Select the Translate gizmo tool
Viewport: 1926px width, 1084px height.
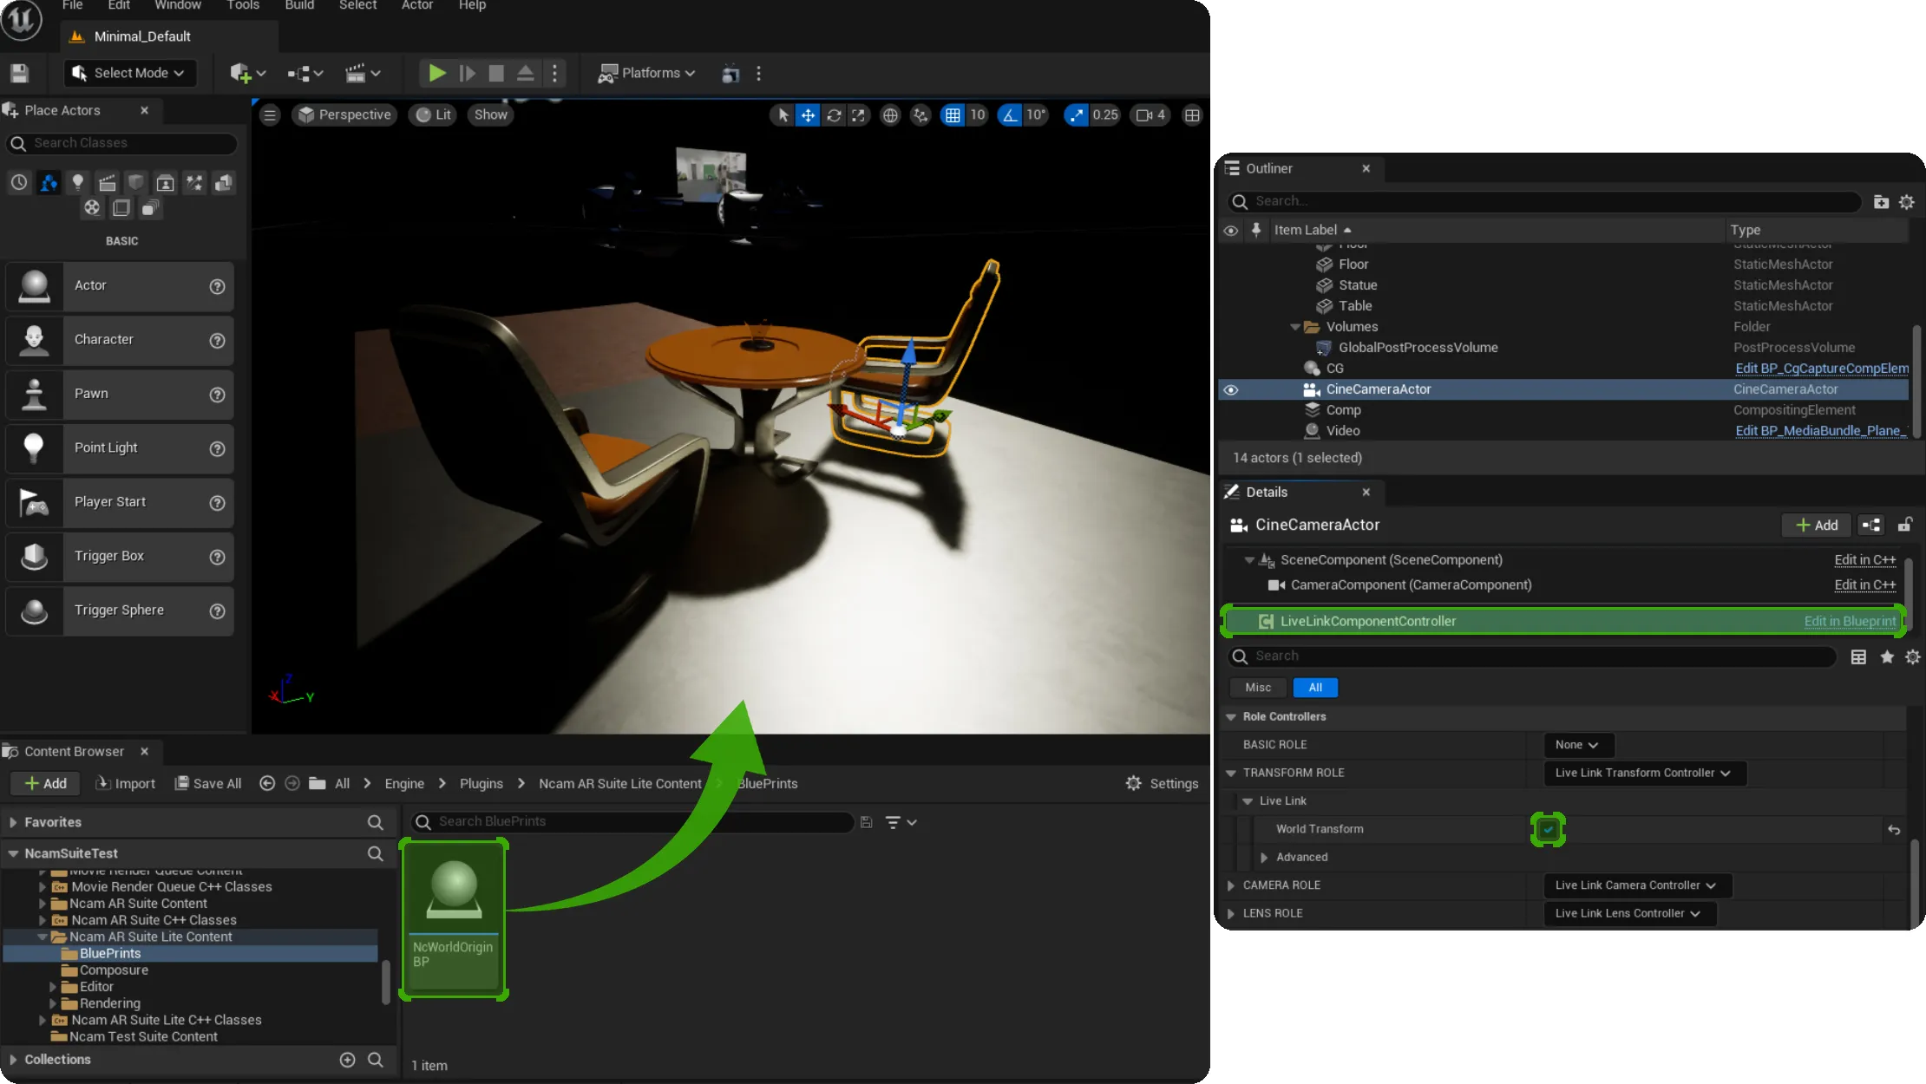(808, 115)
